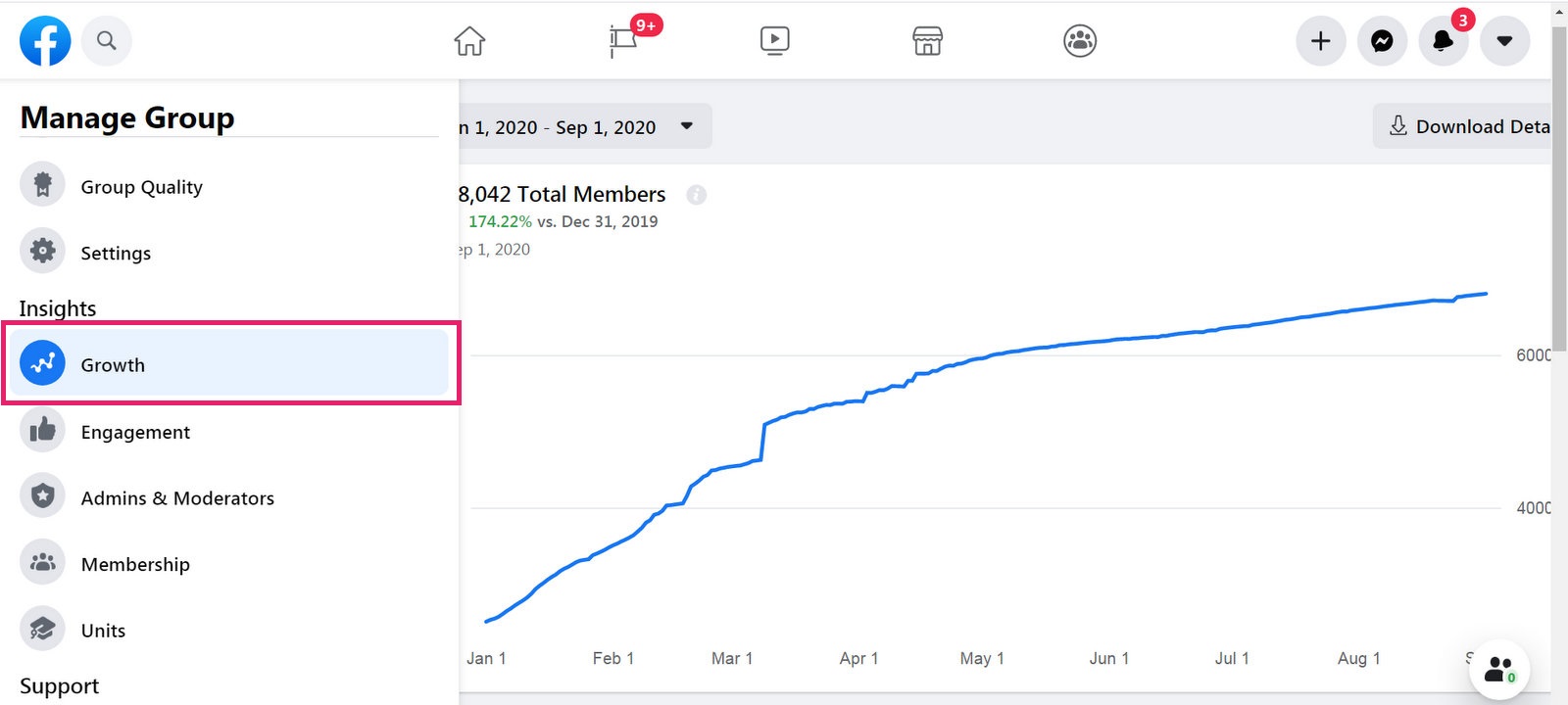Click the Support section heading

point(59,685)
